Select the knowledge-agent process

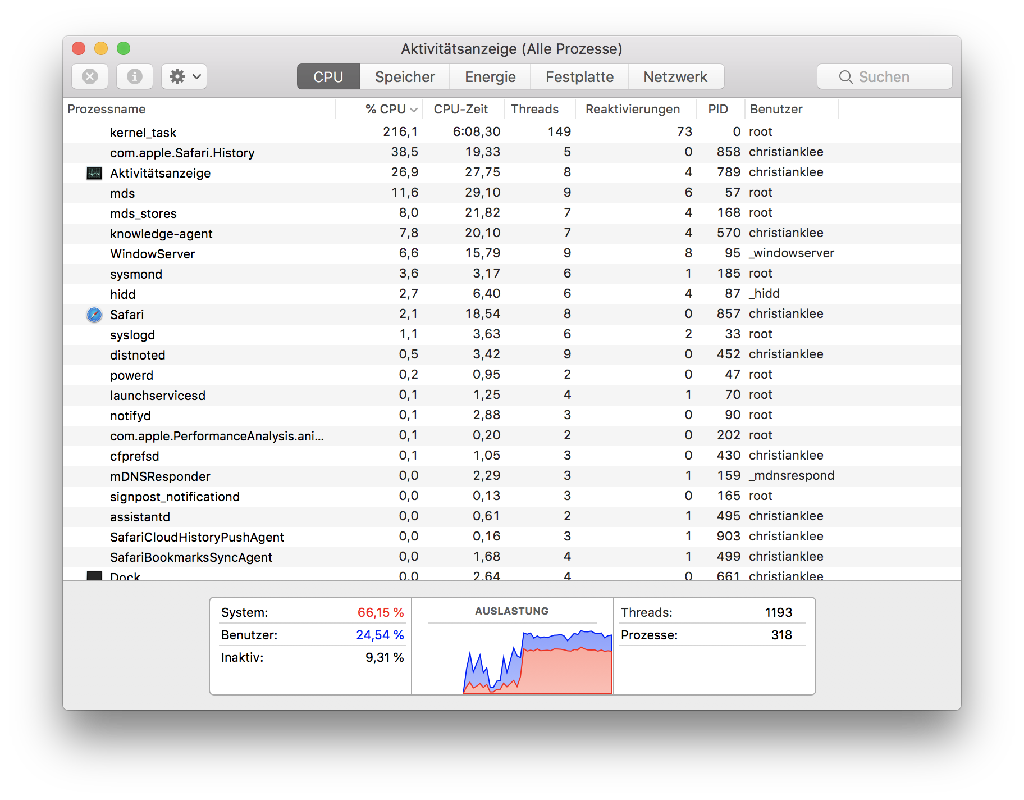pos(512,233)
